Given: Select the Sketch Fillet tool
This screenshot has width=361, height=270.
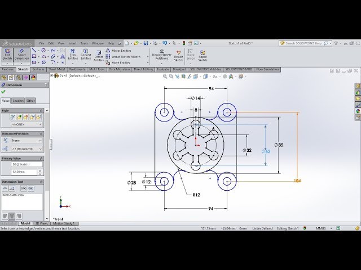Looking at the screenshot, I should tap(53, 62).
